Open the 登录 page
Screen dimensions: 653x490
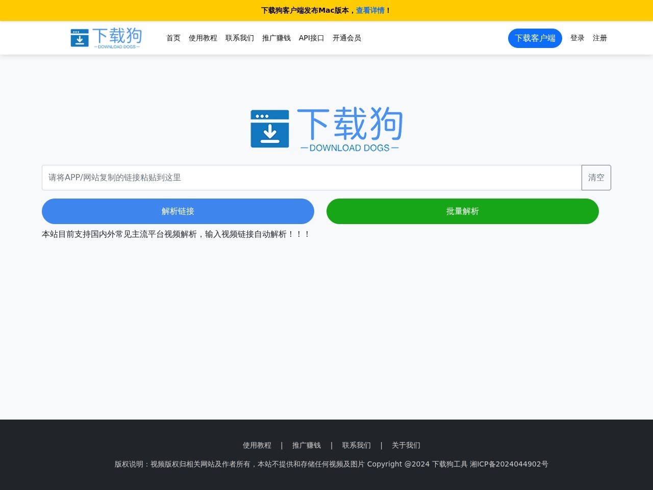click(577, 38)
